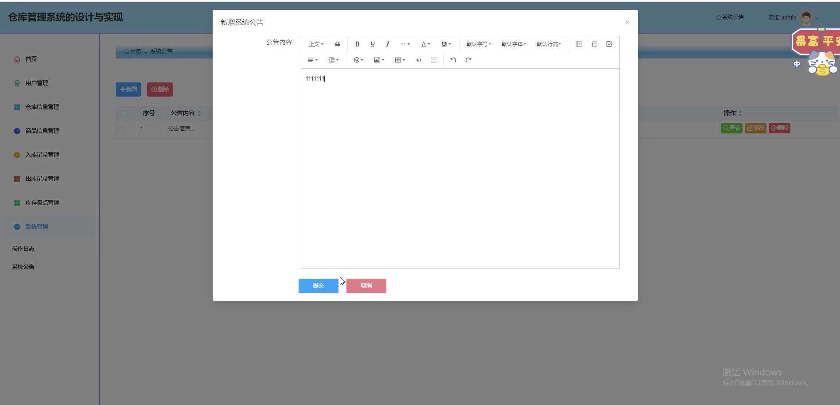
Task: Click the 用户管理 icon in sidebar
Action: tap(17, 83)
